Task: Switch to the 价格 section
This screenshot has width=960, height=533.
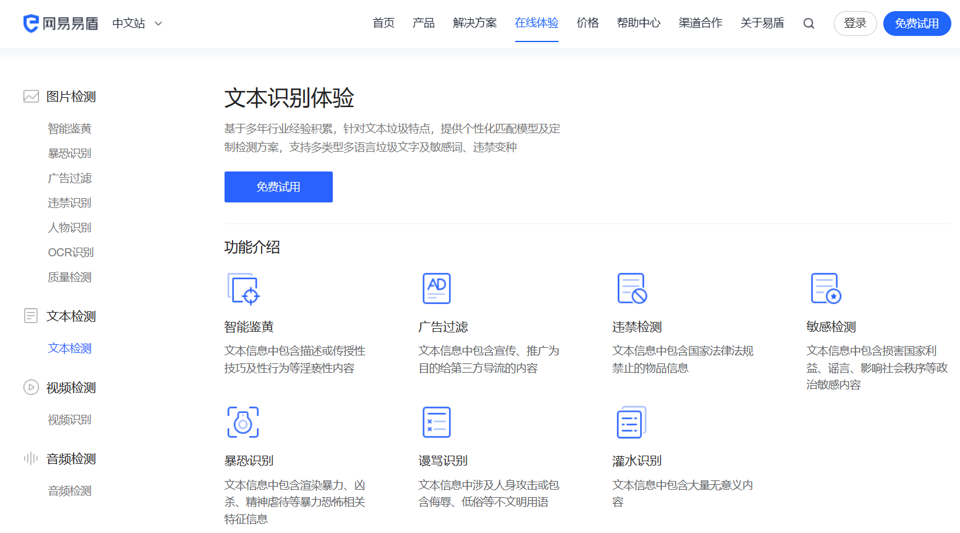Action: coord(587,23)
